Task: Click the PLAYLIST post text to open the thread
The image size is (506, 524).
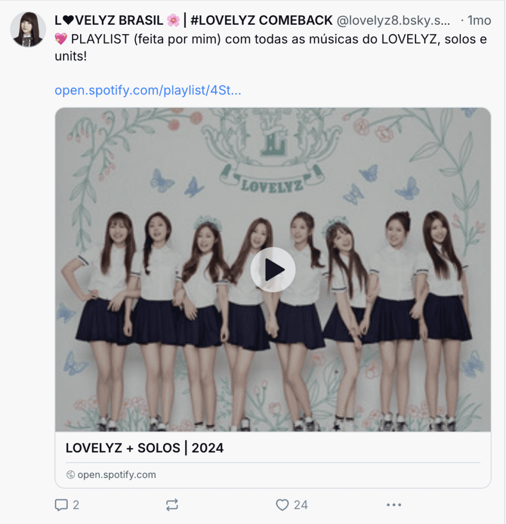Action: (271, 47)
